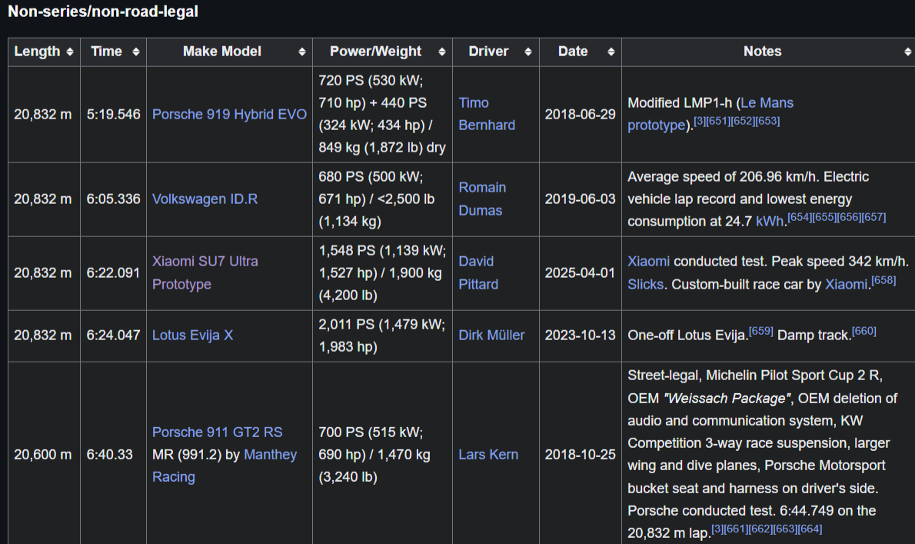The height and width of the screenshot is (544, 915).
Task: Select the lap time 6:05.336
Action: [x=113, y=199]
